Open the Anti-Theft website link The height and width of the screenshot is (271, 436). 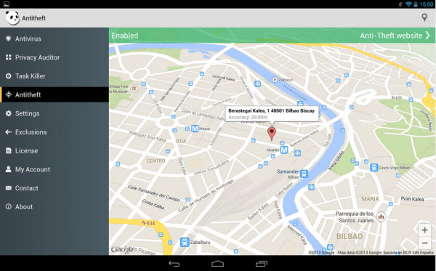coord(391,36)
